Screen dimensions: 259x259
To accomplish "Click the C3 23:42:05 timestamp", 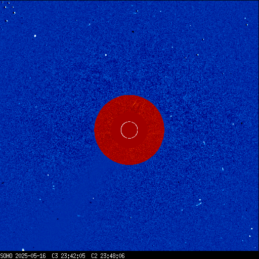I will (x=68, y=256).
